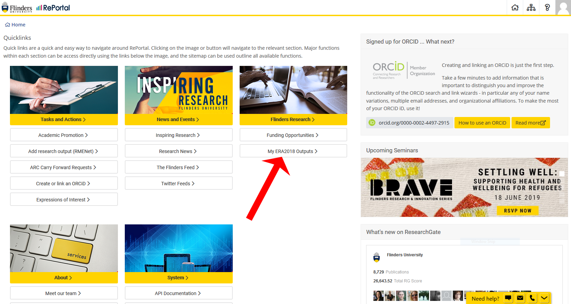The height and width of the screenshot is (304, 571).
Task: Open the sitemap icon in top bar
Action: tap(531, 8)
